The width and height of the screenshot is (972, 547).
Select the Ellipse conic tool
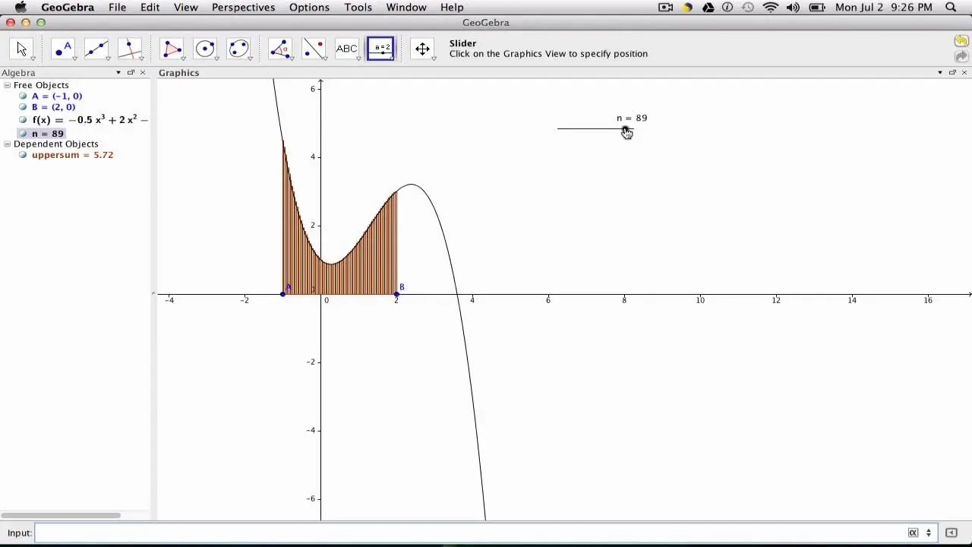tap(238, 49)
